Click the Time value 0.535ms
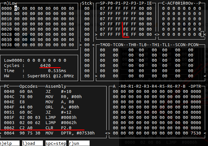Viewport: 208px width, 146px height. pyautogui.click(x=57, y=71)
